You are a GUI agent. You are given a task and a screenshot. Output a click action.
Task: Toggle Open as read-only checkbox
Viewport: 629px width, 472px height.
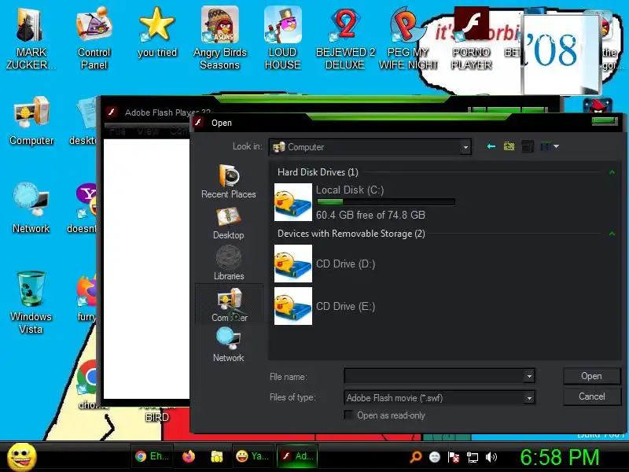tap(348, 415)
